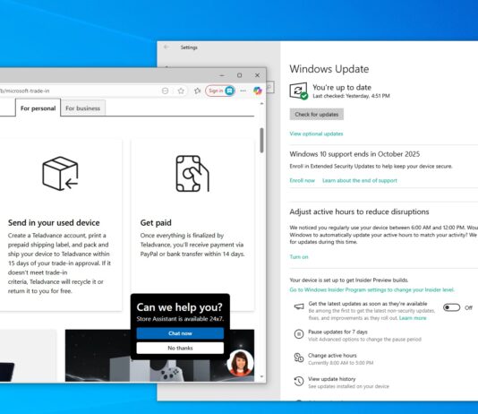
Task: Click the Settings window title text
Action: [x=189, y=47]
